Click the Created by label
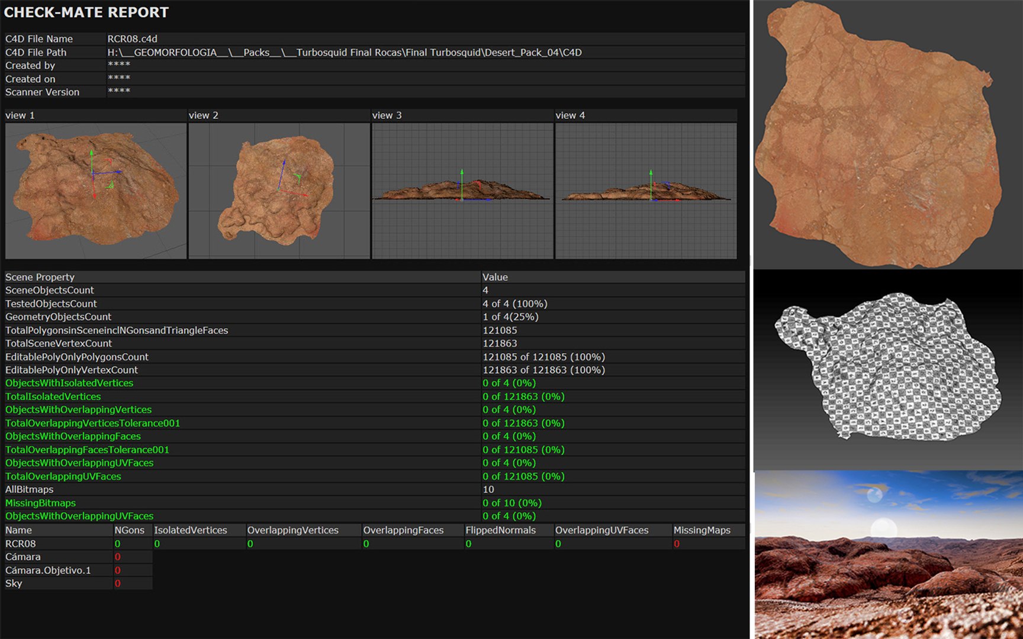This screenshot has width=1023, height=639. tap(30, 66)
